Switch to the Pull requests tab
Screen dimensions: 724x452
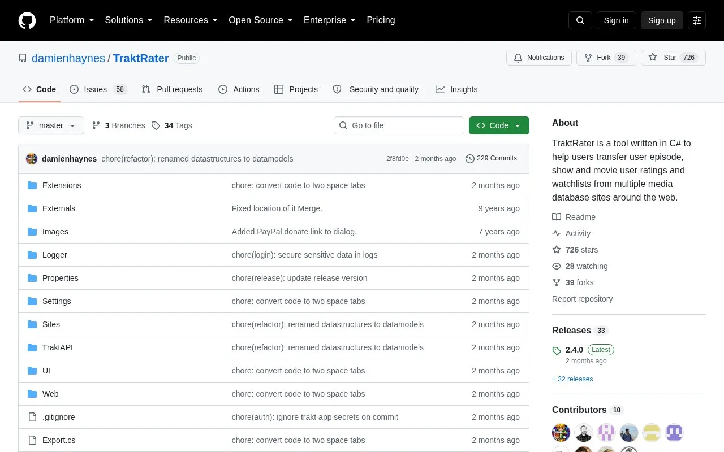[x=172, y=89]
